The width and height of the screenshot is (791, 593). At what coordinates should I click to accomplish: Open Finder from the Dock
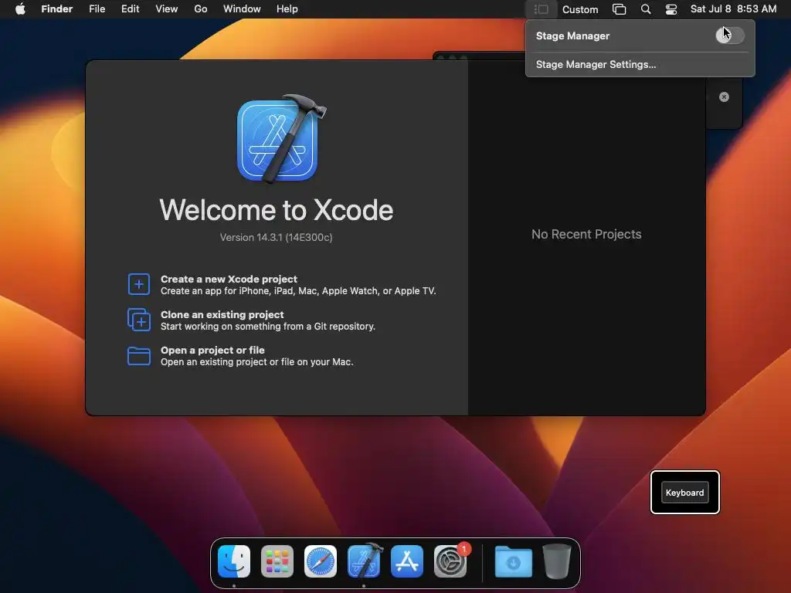pyautogui.click(x=234, y=561)
